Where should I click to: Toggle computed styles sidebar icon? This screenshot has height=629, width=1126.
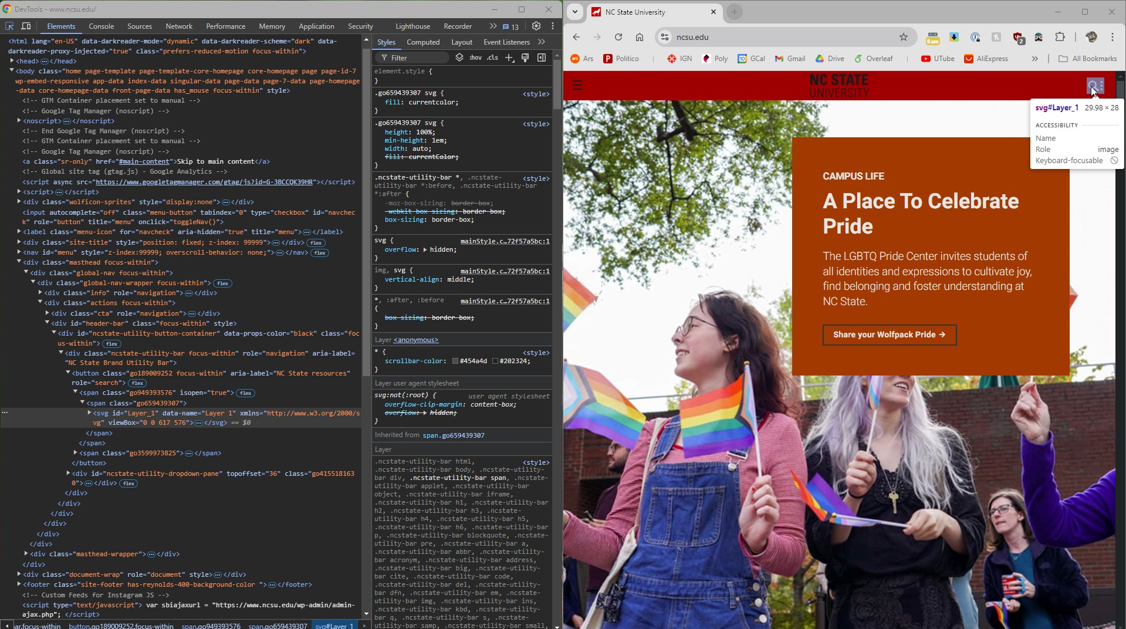click(542, 58)
